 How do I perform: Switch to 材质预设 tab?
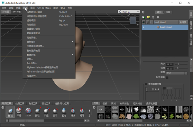click(x=124, y=103)
